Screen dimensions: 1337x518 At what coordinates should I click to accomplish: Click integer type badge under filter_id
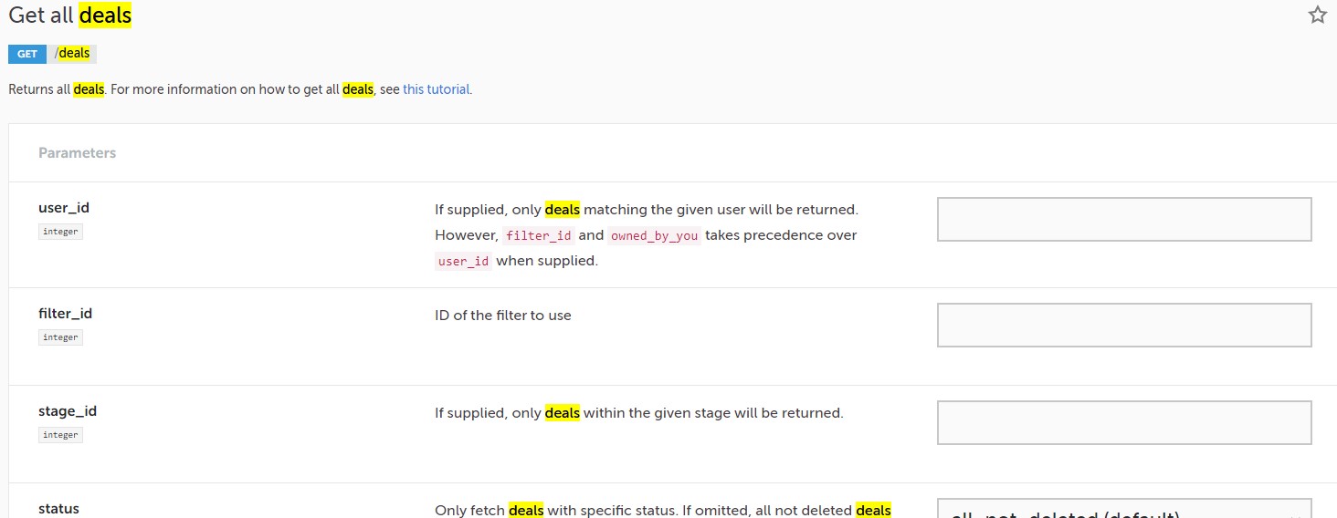(60, 337)
